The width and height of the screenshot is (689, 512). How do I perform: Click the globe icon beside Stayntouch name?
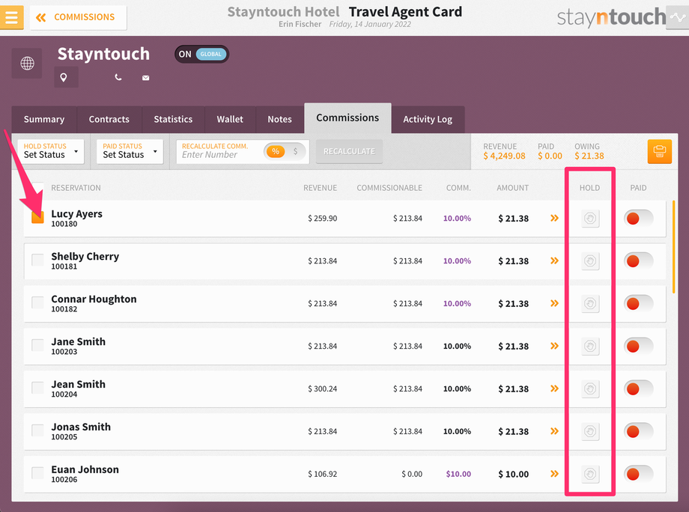point(27,63)
